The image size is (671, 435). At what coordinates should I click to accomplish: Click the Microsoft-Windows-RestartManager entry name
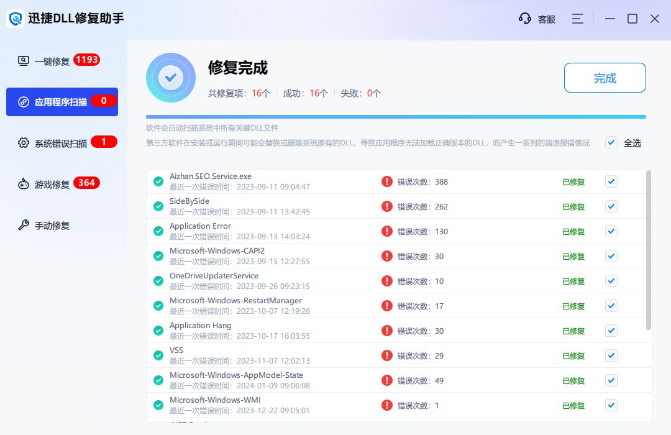236,301
